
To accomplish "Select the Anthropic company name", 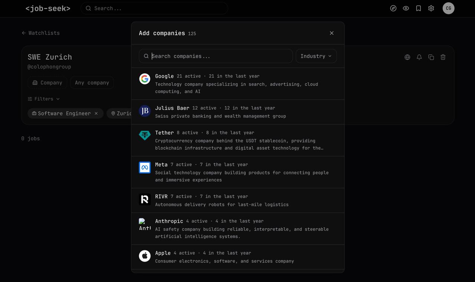I will coord(169,221).
